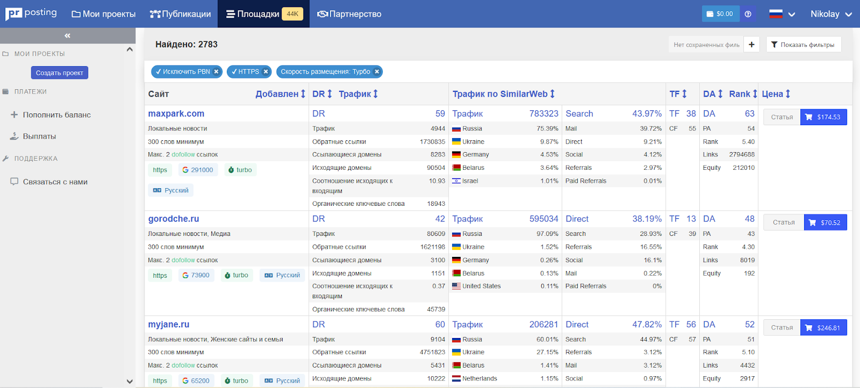Click the Создать проект button
Screen dimensions: 860x388
(60, 73)
